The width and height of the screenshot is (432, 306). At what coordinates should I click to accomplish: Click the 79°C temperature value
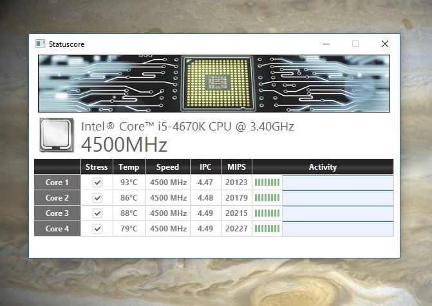pyautogui.click(x=129, y=229)
